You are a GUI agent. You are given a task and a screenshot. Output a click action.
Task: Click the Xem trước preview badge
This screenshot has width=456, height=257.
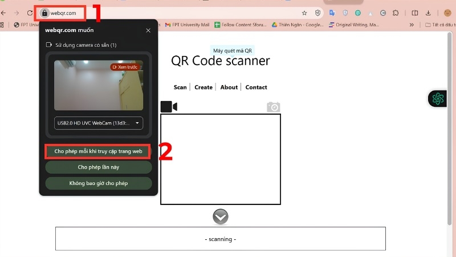(125, 67)
